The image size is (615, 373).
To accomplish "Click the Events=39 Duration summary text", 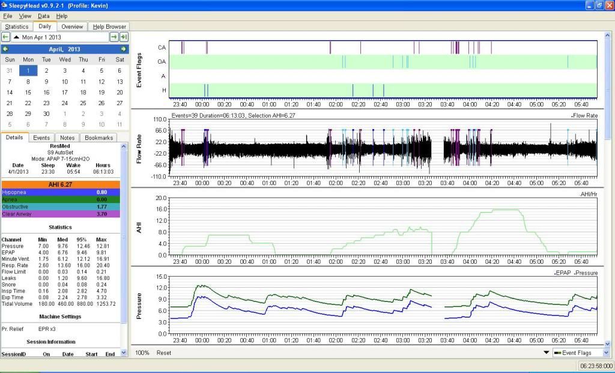I will click(x=233, y=116).
